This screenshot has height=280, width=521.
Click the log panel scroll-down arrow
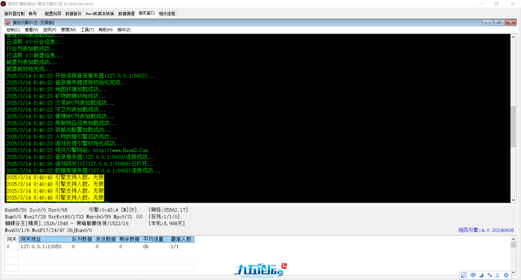click(x=513, y=200)
